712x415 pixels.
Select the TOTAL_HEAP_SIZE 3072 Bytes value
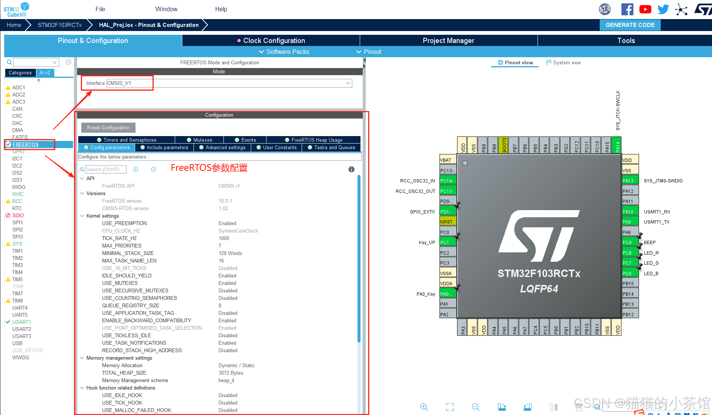231,373
